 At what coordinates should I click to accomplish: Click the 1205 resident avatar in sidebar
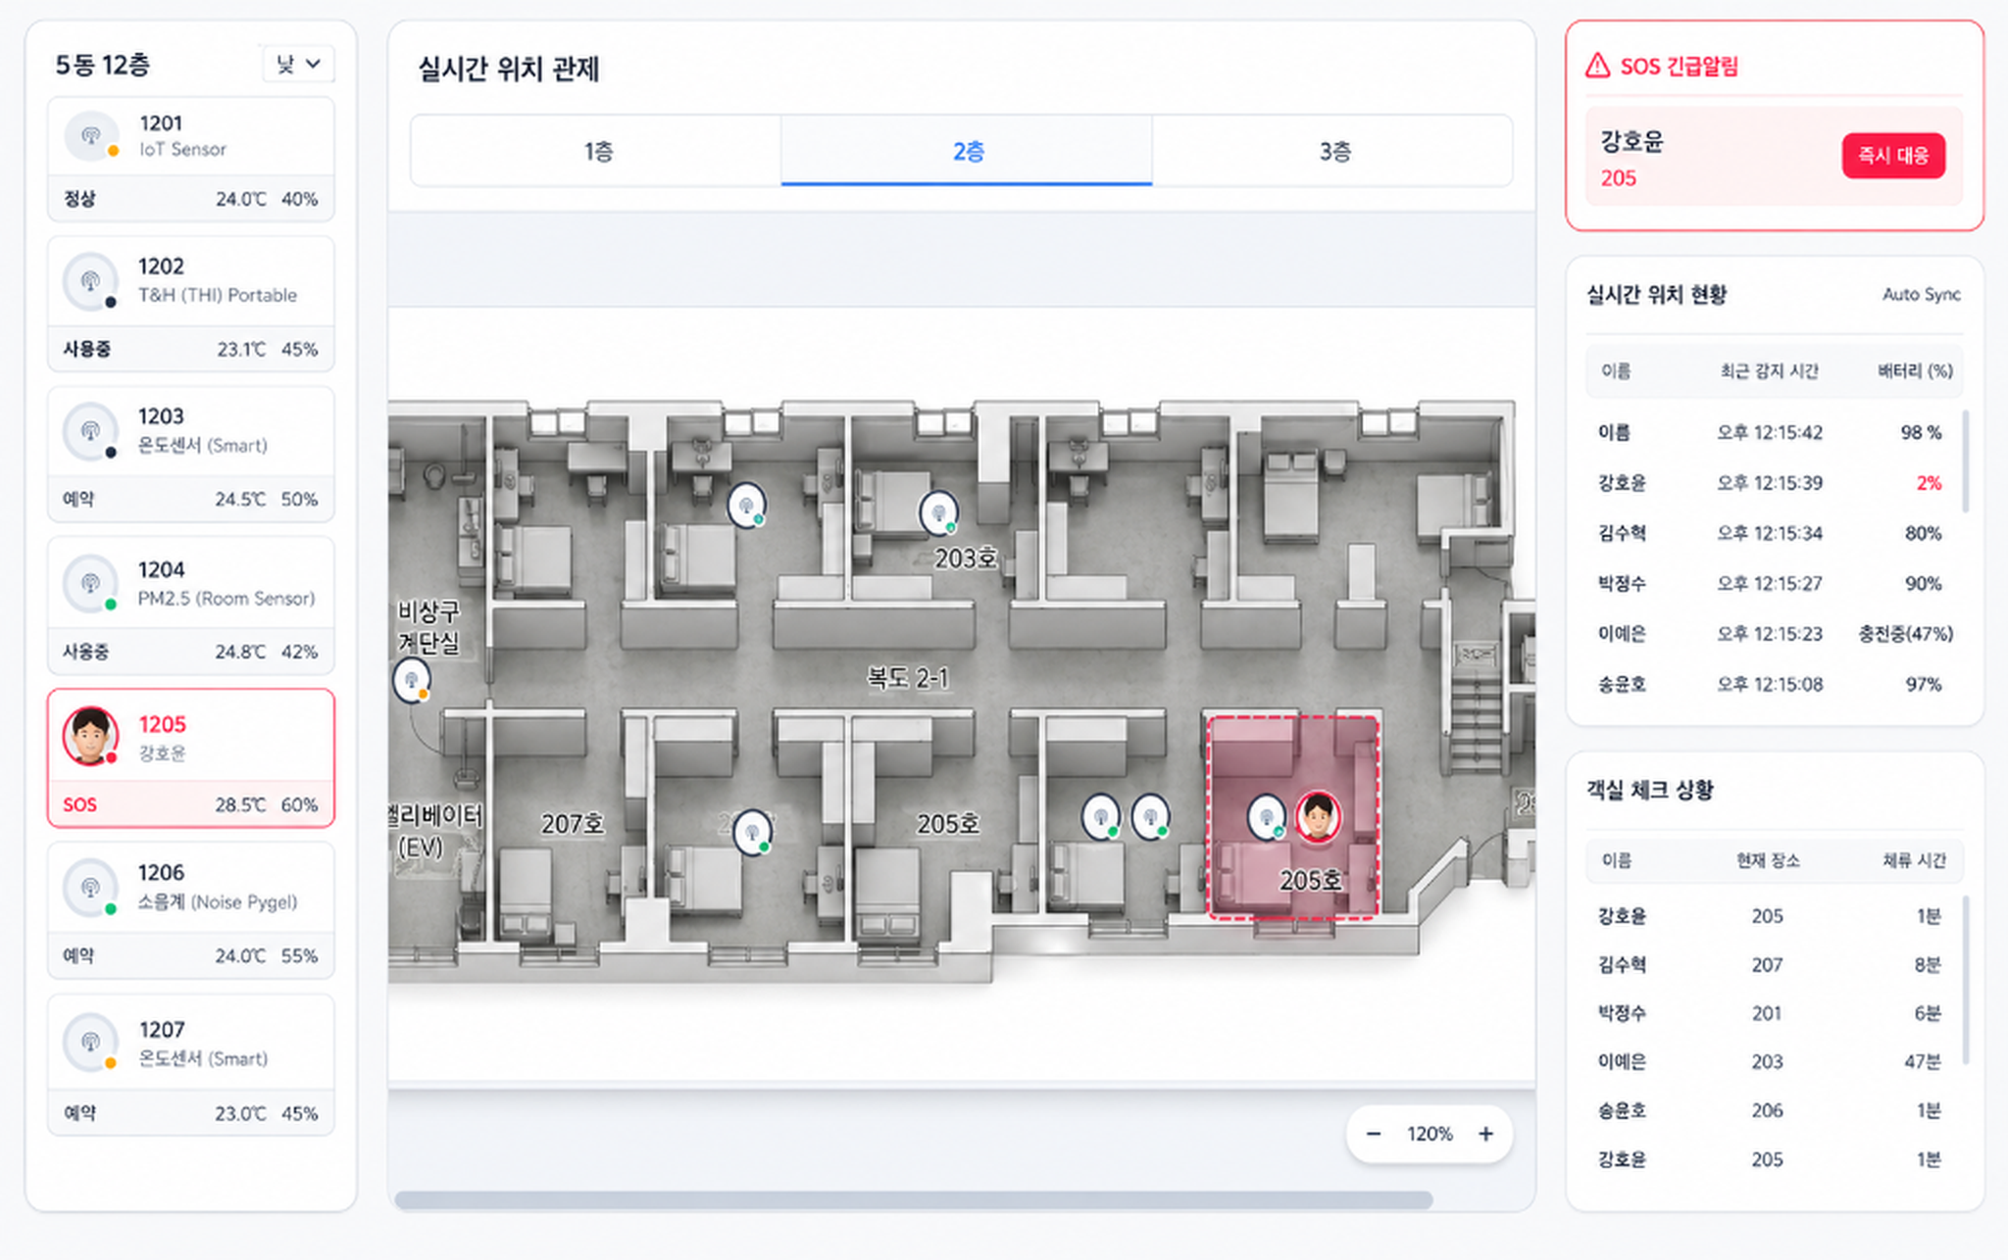[x=90, y=736]
